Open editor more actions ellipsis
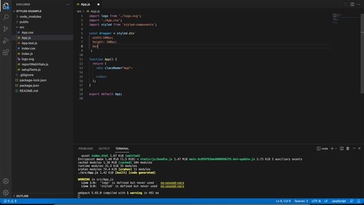Screen dimensions: 364x205 [x=359, y=4]
